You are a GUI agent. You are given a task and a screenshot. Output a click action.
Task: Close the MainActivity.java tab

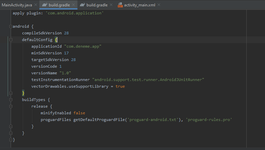tap(36, 5)
